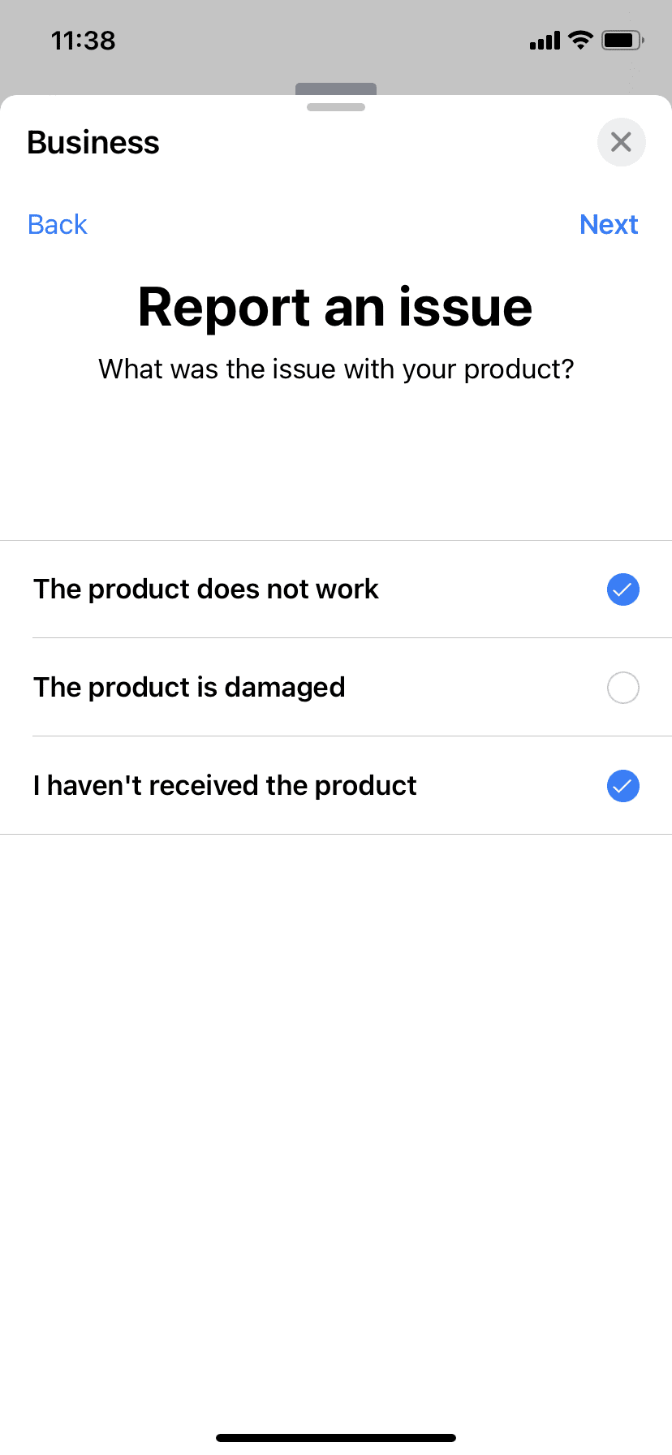672x1455 pixels.
Task: Tap the "What was the issue" subtitle text
Action: coord(336,369)
